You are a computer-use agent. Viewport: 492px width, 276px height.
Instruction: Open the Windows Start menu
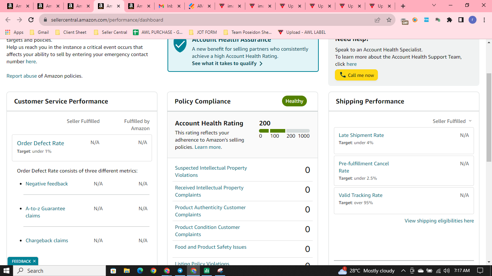(6, 271)
